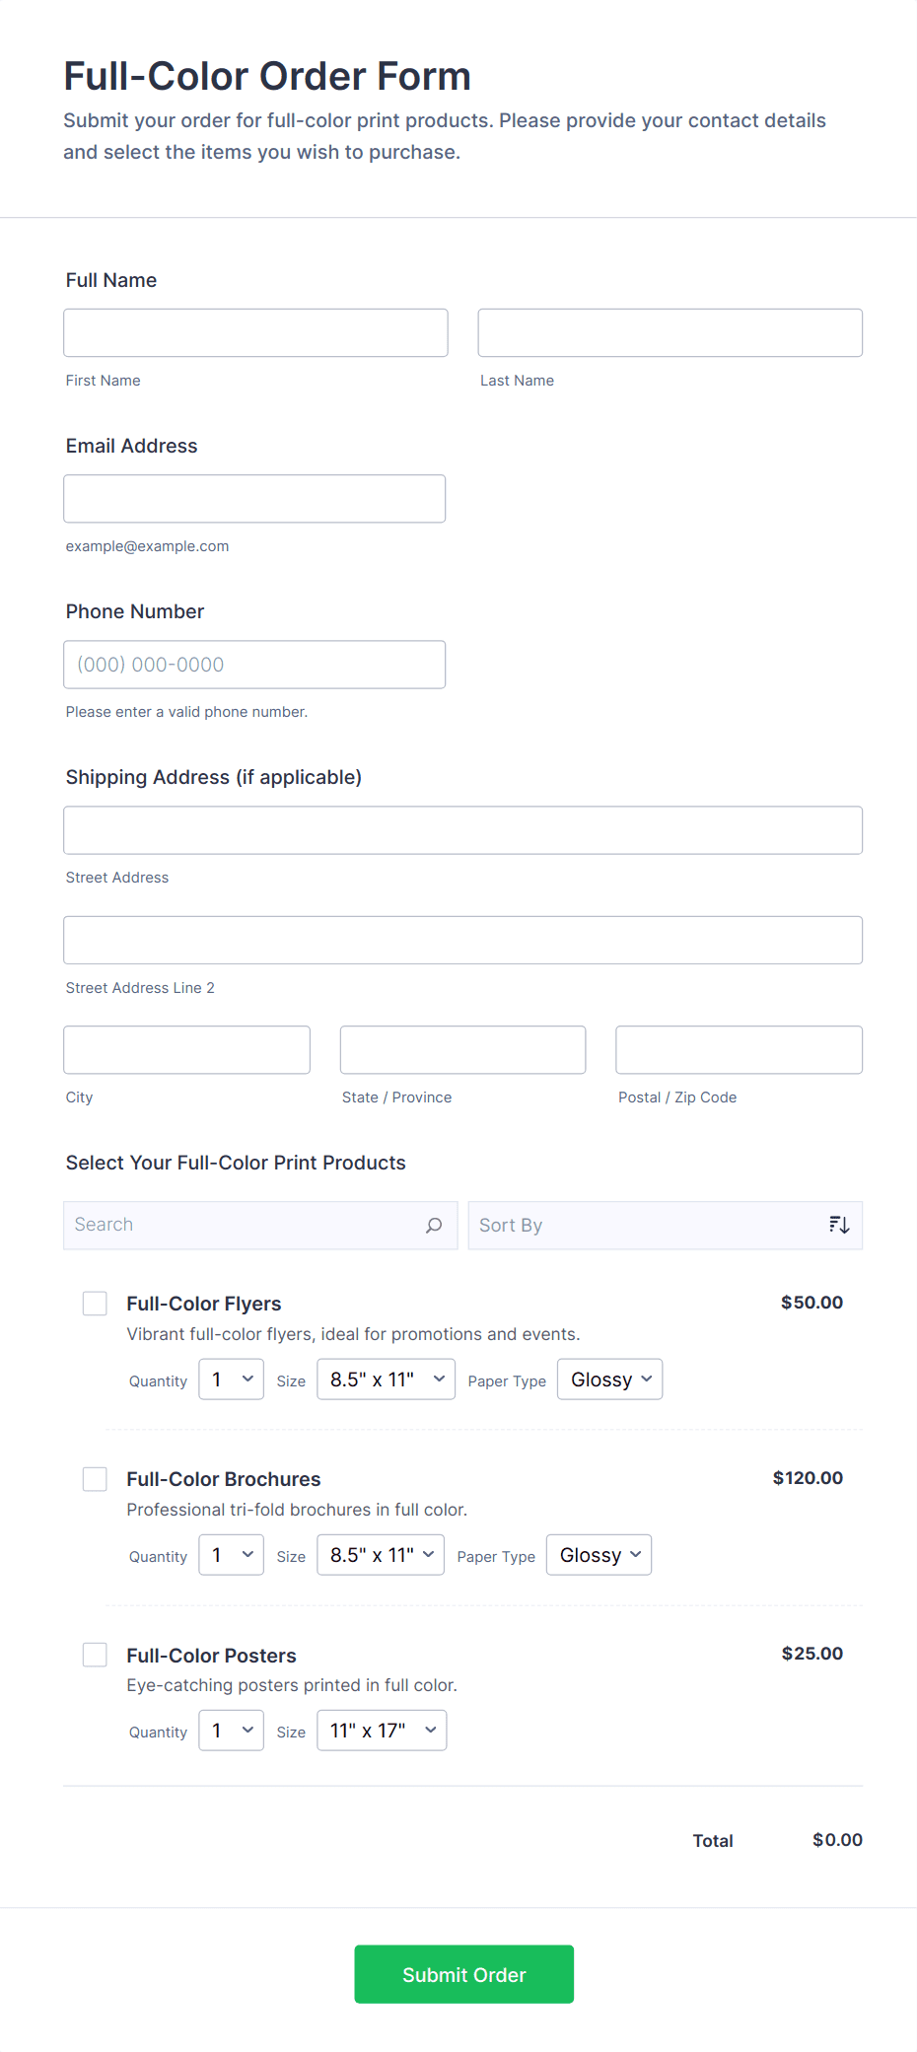Click the product Search box
The width and height of the screenshot is (917, 2052).
click(247, 1226)
